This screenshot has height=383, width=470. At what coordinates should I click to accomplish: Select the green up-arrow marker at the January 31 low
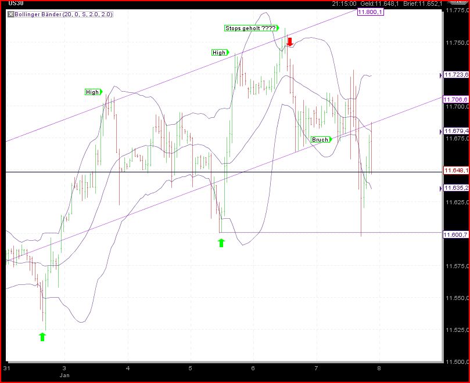[42, 336]
